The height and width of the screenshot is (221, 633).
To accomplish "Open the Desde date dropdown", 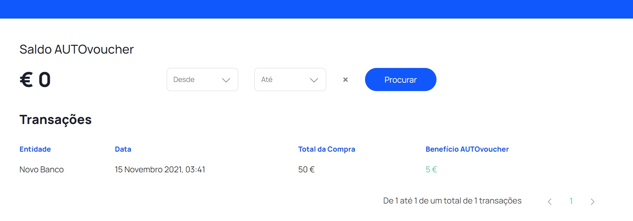I will [x=202, y=80].
